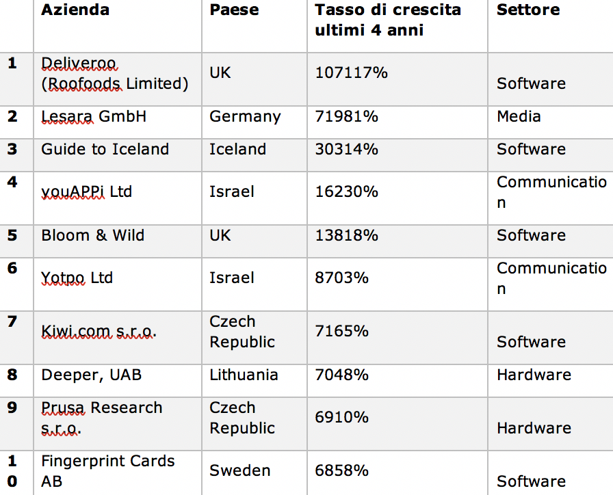The height and width of the screenshot is (495, 613).
Task: Click the Media sector cell
Action: tap(519, 117)
